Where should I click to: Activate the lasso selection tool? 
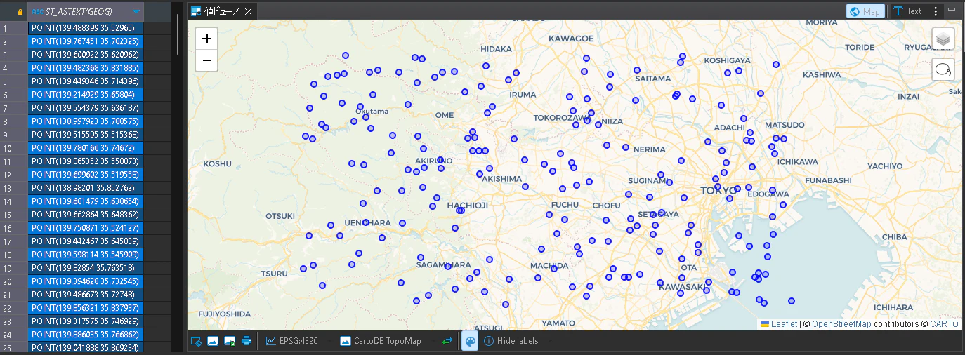click(943, 69)
